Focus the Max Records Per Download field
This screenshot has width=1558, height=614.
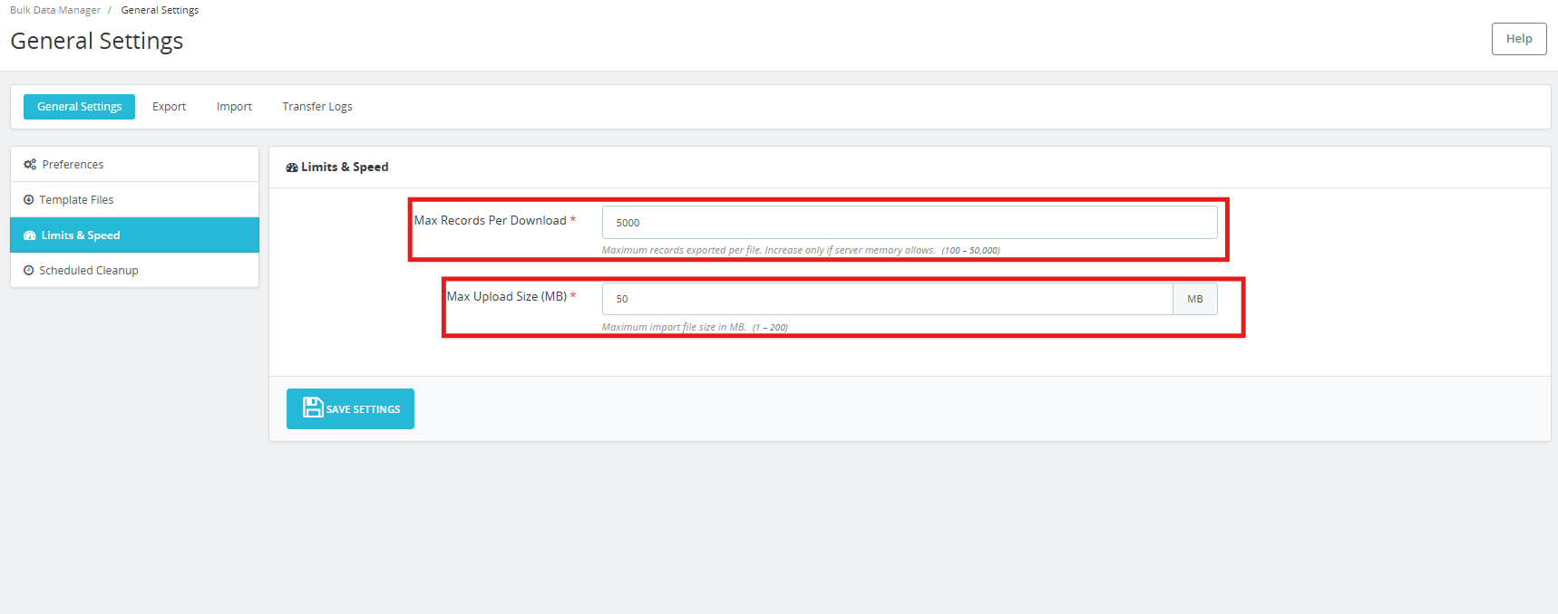[910, 223]
